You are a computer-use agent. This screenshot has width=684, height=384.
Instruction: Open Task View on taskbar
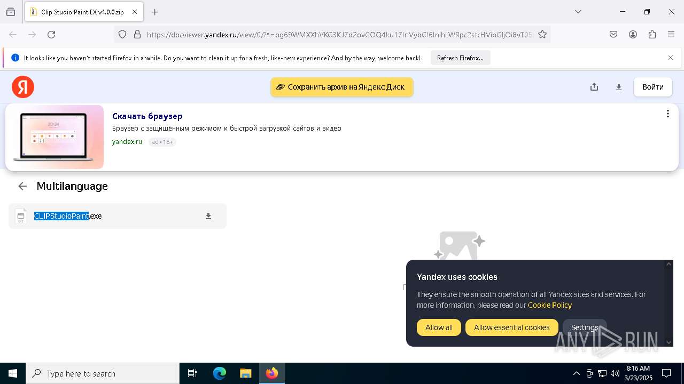pyautogui.click(x=192, y=373)
